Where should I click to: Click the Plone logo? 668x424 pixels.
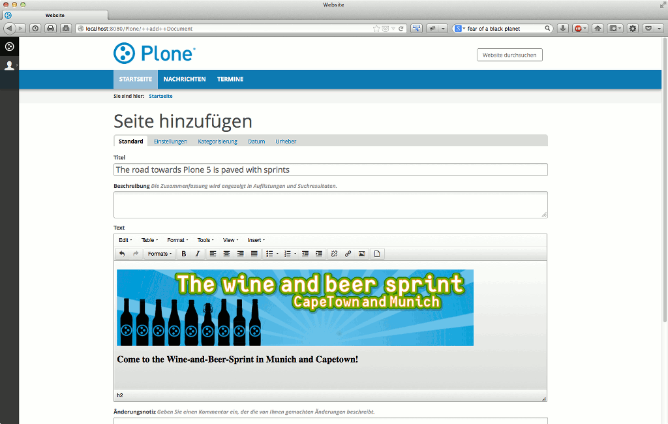[155, 53]
